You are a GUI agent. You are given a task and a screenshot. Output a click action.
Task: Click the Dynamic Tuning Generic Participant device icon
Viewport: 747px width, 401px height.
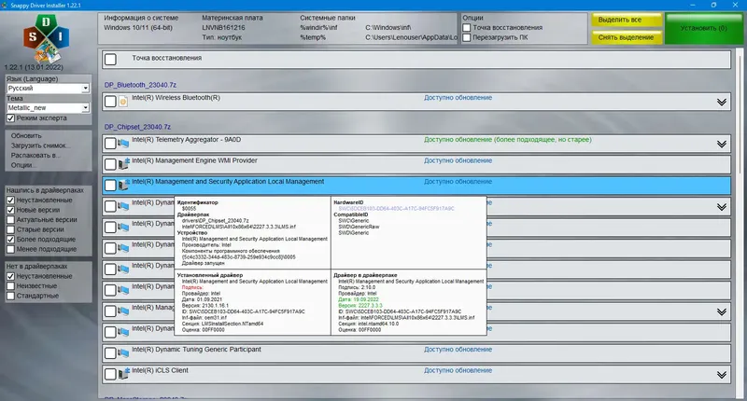[123, 353]
